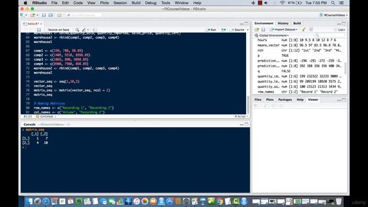368x207 pixels.
Task: Open the Plots menu in menu bar
Action: tap(104, 3)
